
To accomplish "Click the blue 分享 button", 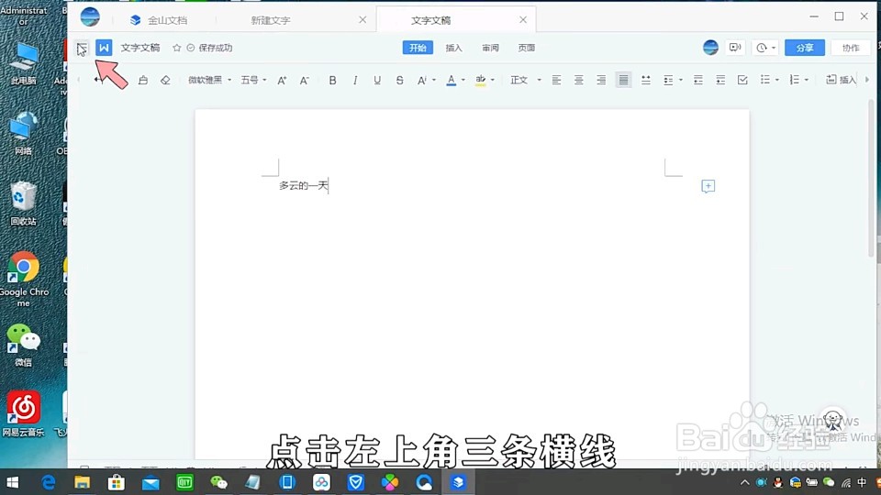I will point(805,48).
